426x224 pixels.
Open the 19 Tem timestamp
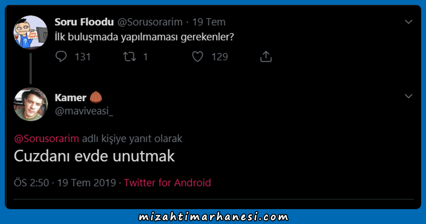coord(209,22)
